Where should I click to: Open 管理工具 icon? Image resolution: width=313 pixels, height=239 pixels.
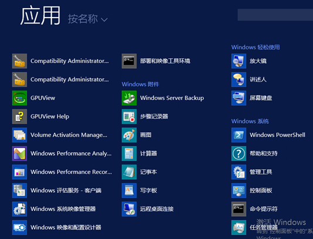click(x=239, y=172)
